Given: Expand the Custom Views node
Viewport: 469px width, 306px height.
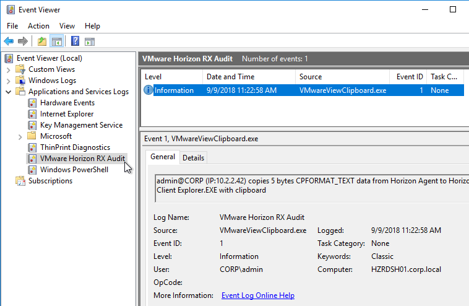Looking at the screenshot, I should [9, 70].
